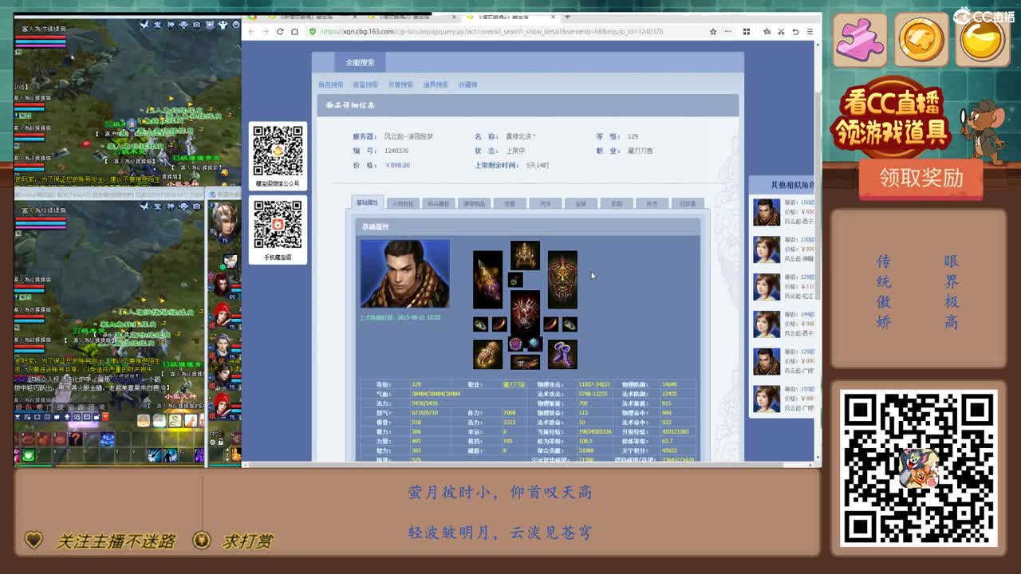Click the ¥898.00 price value
Image resolution: width=1021 pixels, height=574 pixels.
(x=398, y=165)
